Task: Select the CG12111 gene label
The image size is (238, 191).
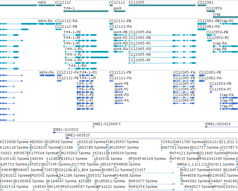Action: point(117,3)
